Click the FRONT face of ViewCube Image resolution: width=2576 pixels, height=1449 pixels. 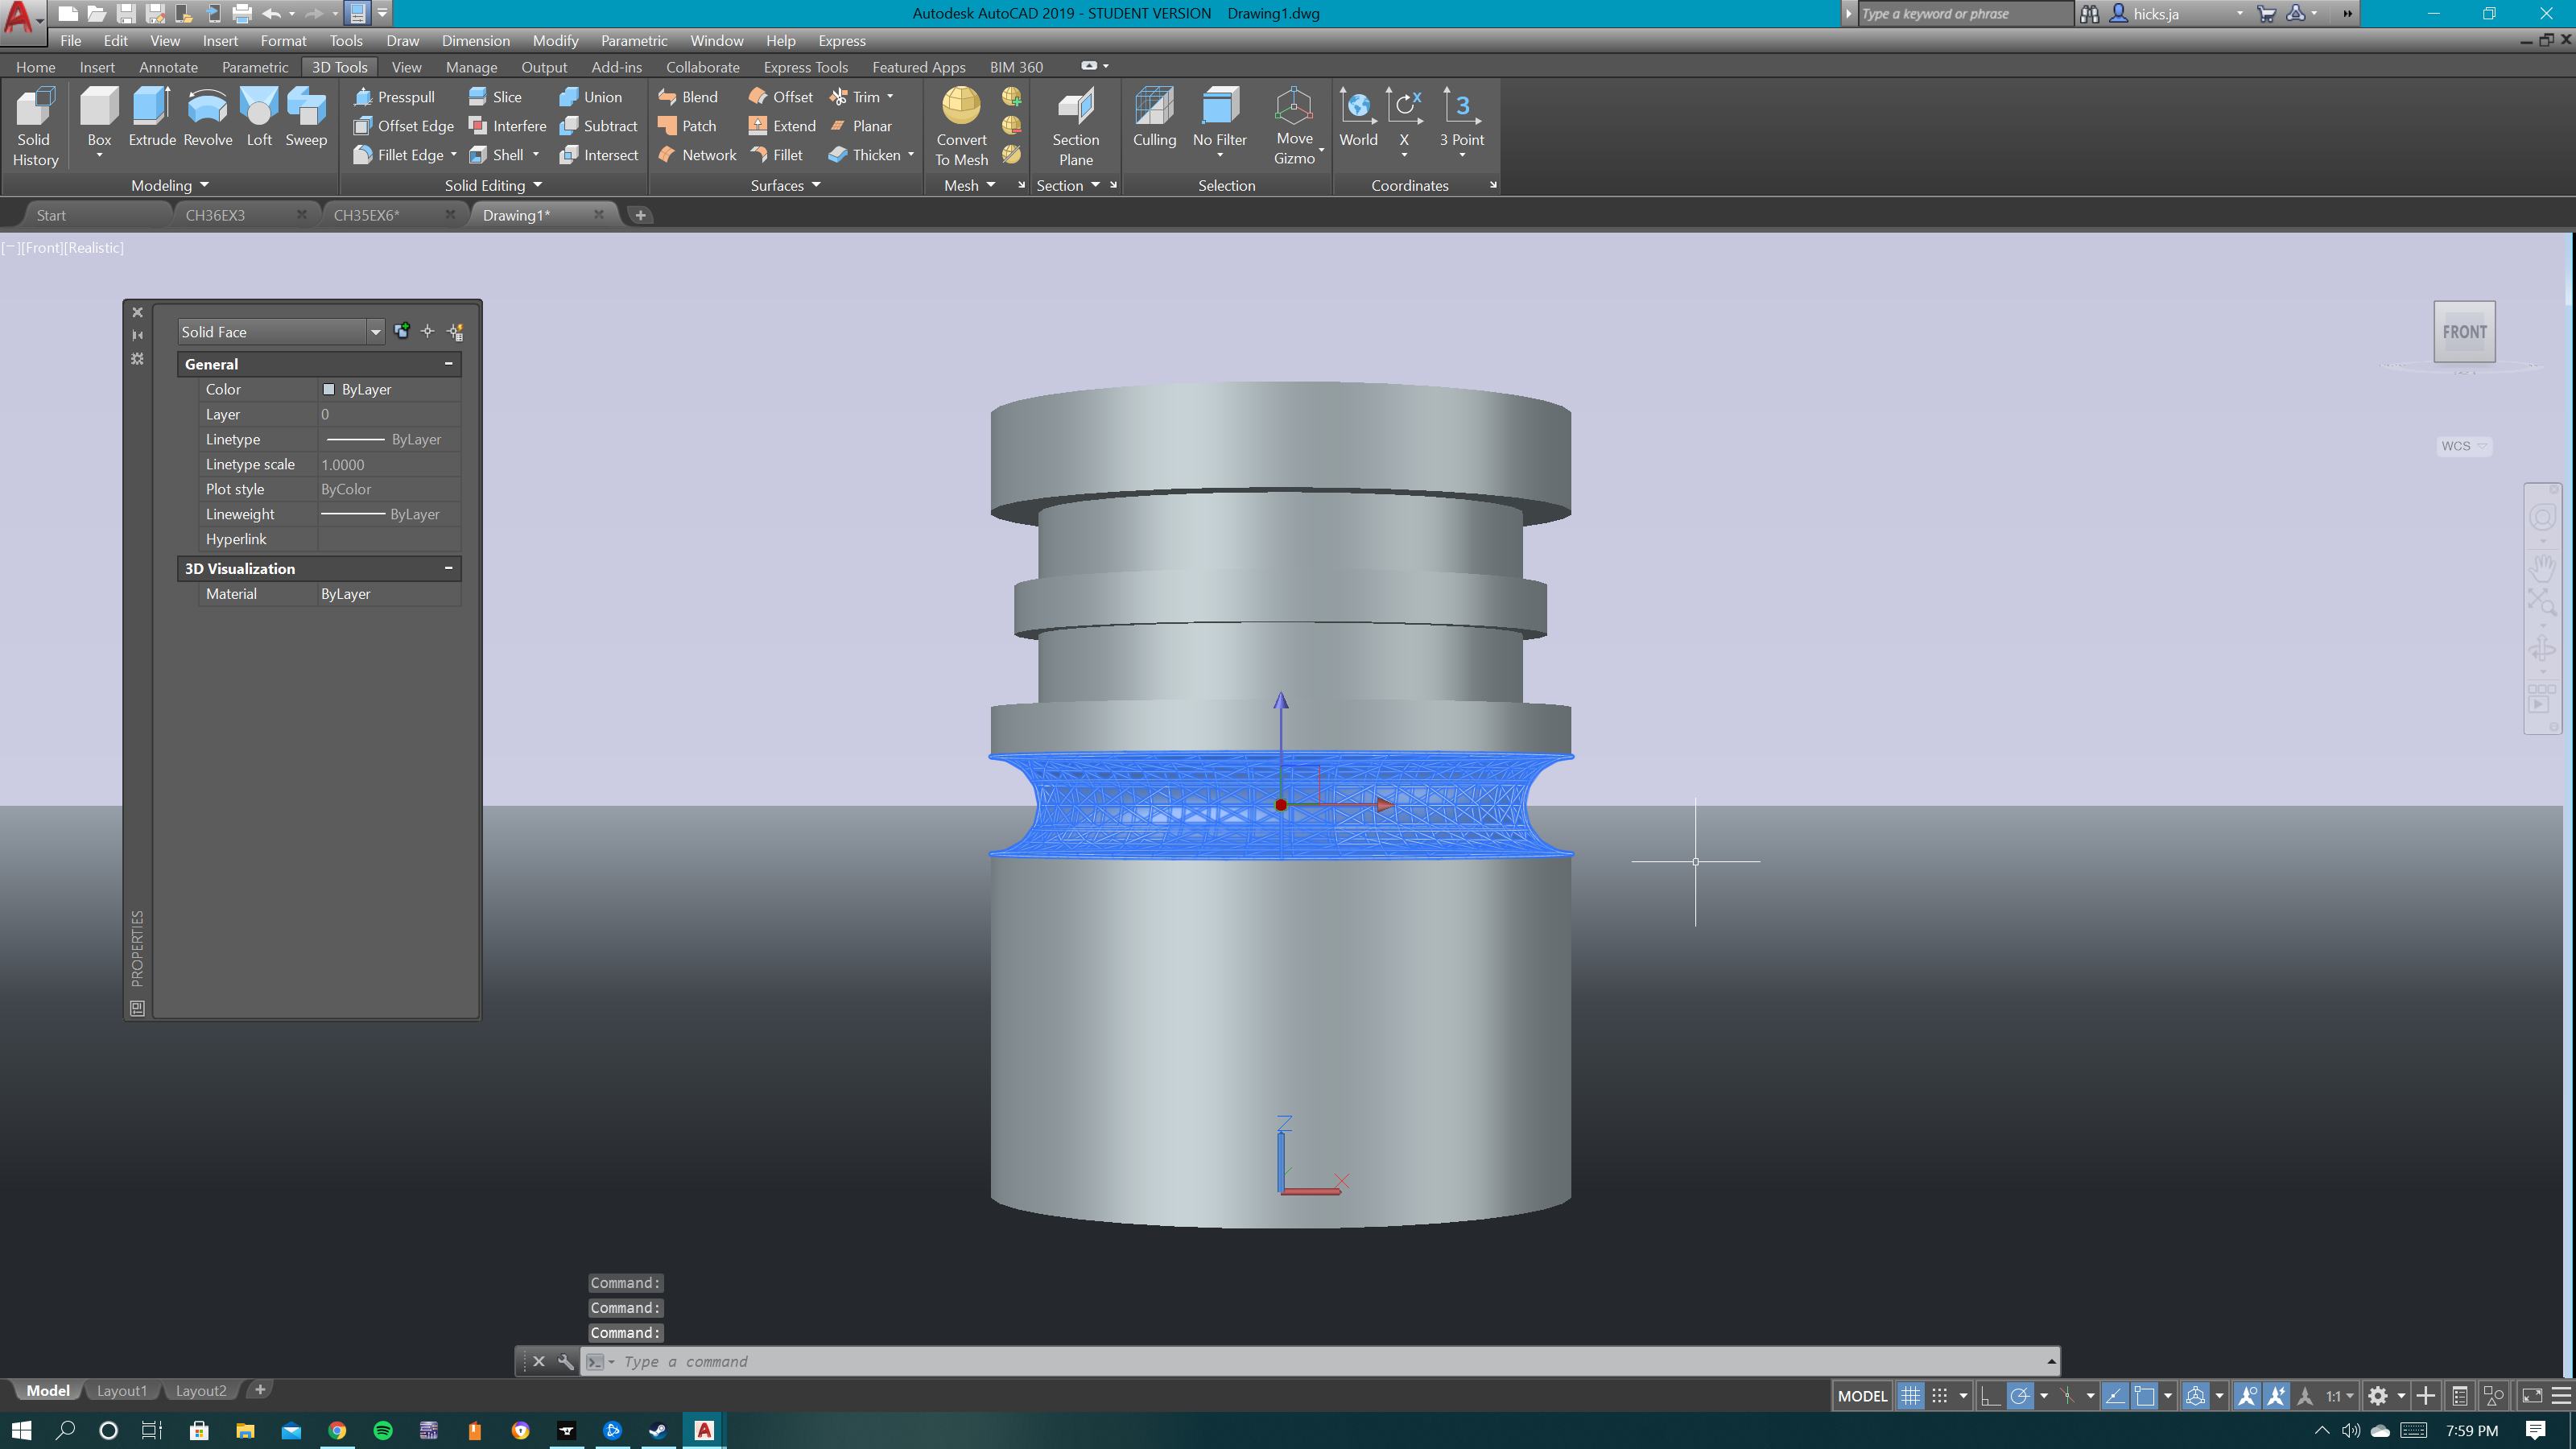pos(2464,332)
